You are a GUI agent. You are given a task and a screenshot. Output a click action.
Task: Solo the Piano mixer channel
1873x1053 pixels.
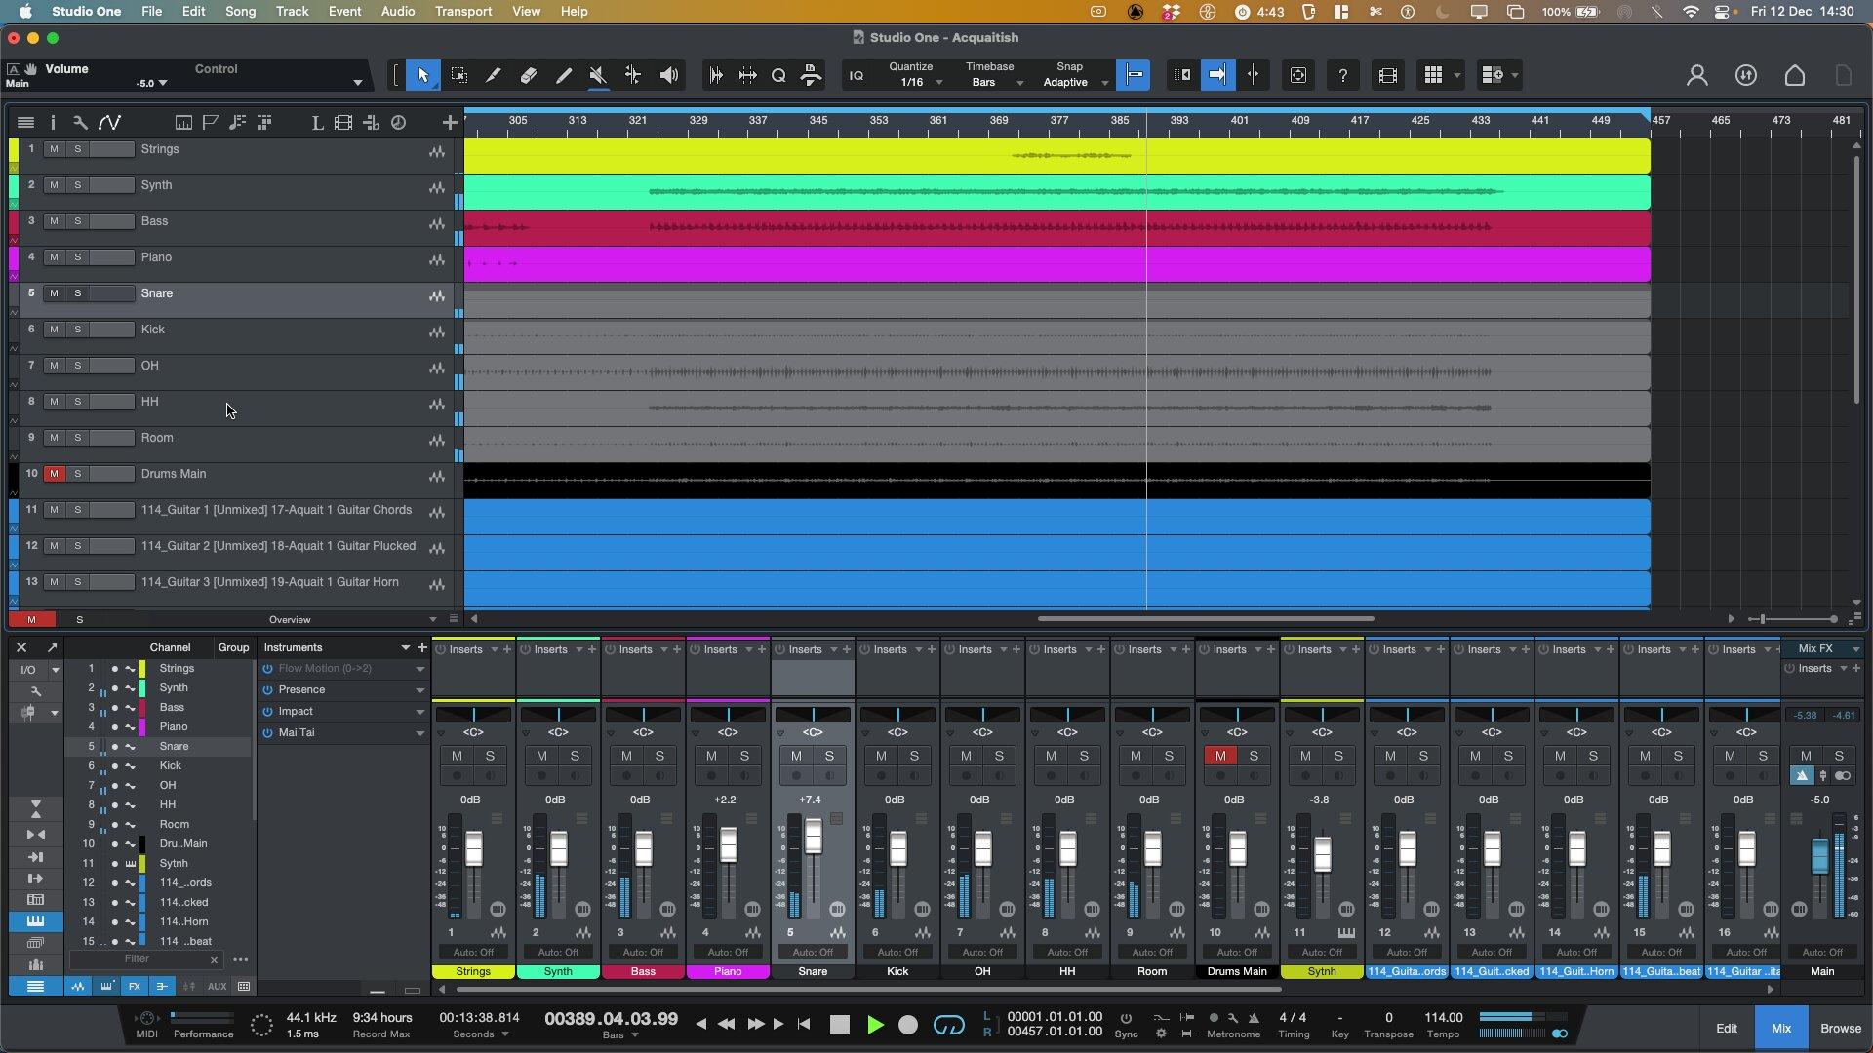point(744,756)
